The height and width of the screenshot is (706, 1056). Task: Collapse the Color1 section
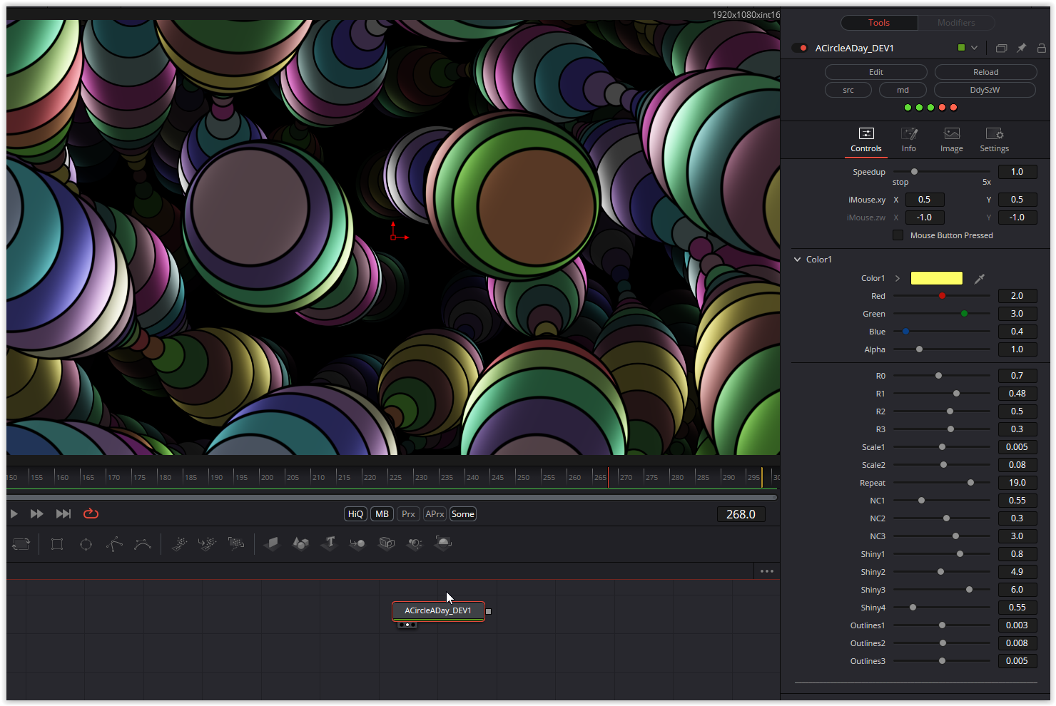798,260
